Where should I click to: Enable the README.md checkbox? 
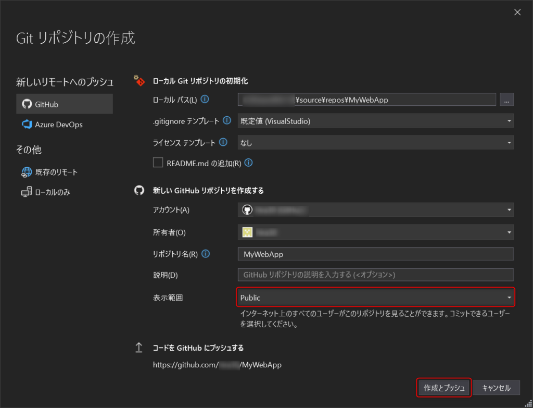point(158,163)
